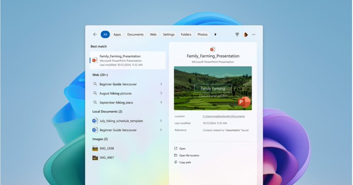Click PowerPoint icon above preview title
The image size is (353, 185).
pos(213,49)
